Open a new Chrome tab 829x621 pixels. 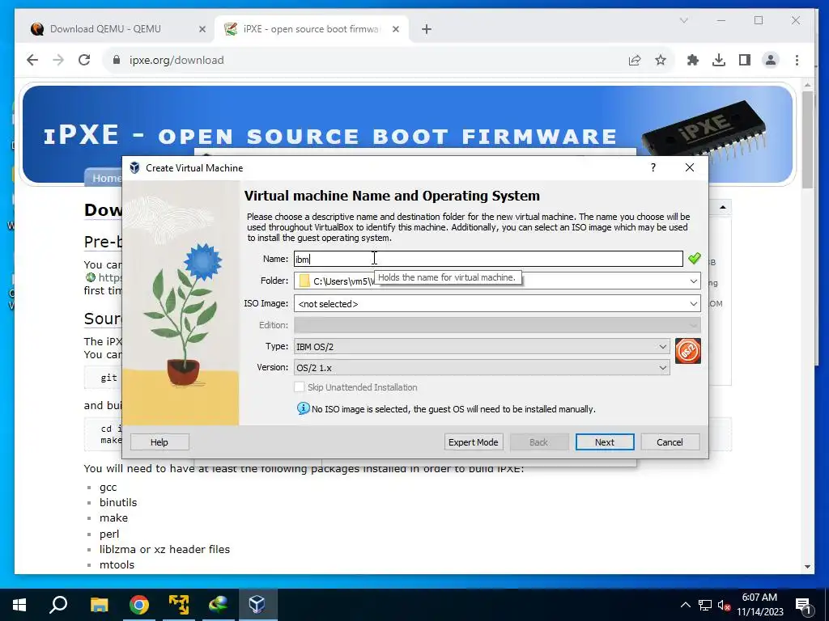[427, 29]
